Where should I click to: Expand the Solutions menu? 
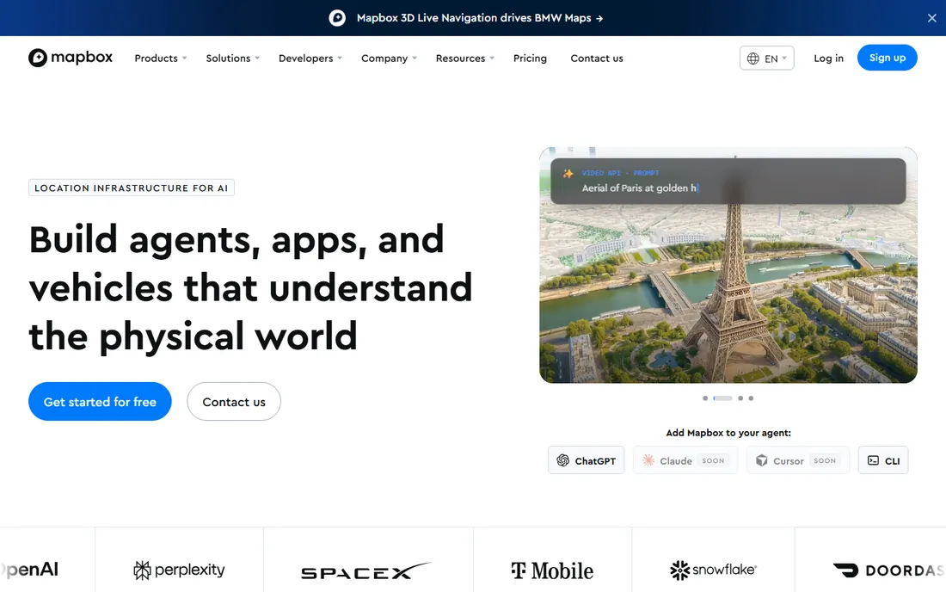pyautogui.click(x=232, y=58)
